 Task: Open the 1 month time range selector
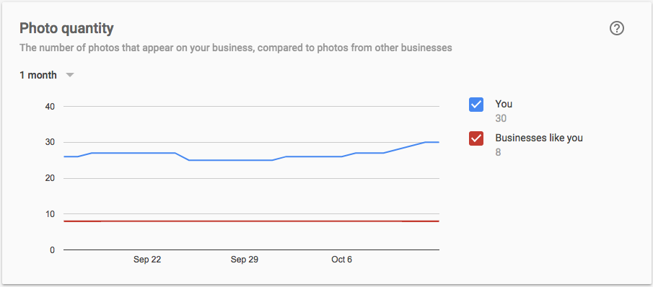pyautogui.click(x=47, y=75)
